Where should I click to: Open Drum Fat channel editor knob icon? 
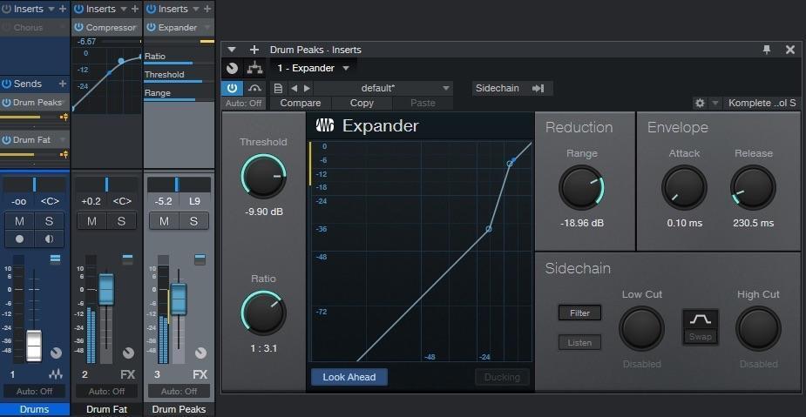pos(128,353)
